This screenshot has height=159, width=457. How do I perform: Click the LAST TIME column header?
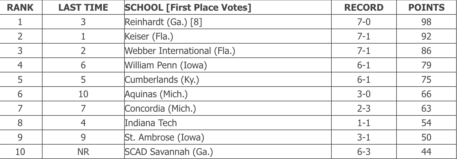coord(83,8)
